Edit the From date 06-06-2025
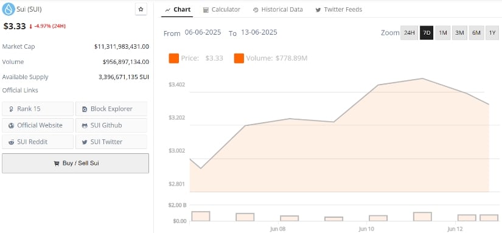Screen dimensions: 502x233 click(203, 33)
